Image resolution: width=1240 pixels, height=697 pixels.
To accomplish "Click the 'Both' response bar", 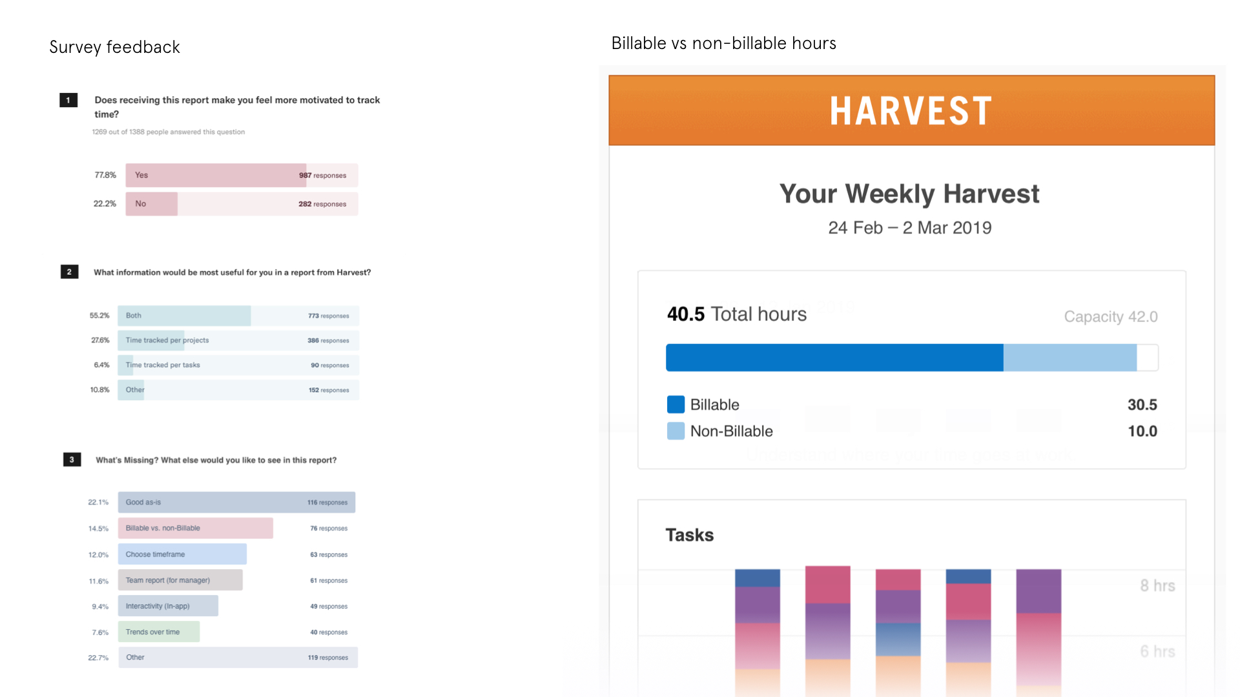I will [238, 316].
